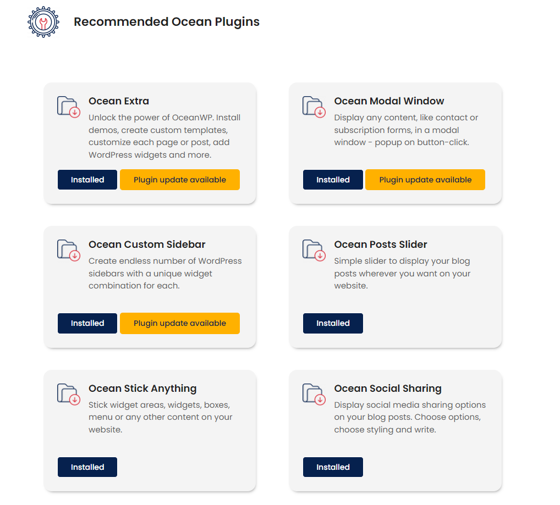Image resolution: width=560 pixels, height=505 pixels.
Task: Click description 'Display any content, like contact'
Action: pos(406,130)
